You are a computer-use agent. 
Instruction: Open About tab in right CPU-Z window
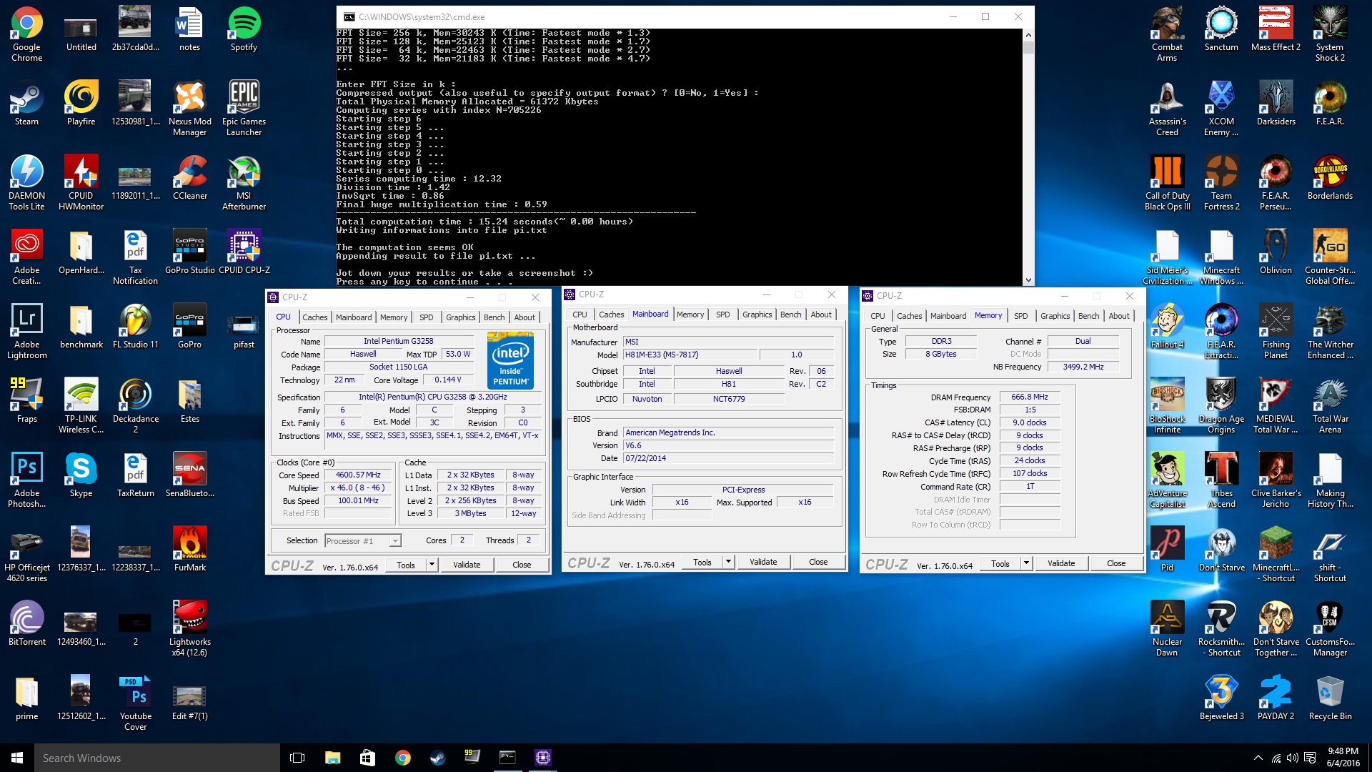pyautogui.click(x=1119, y=316)
